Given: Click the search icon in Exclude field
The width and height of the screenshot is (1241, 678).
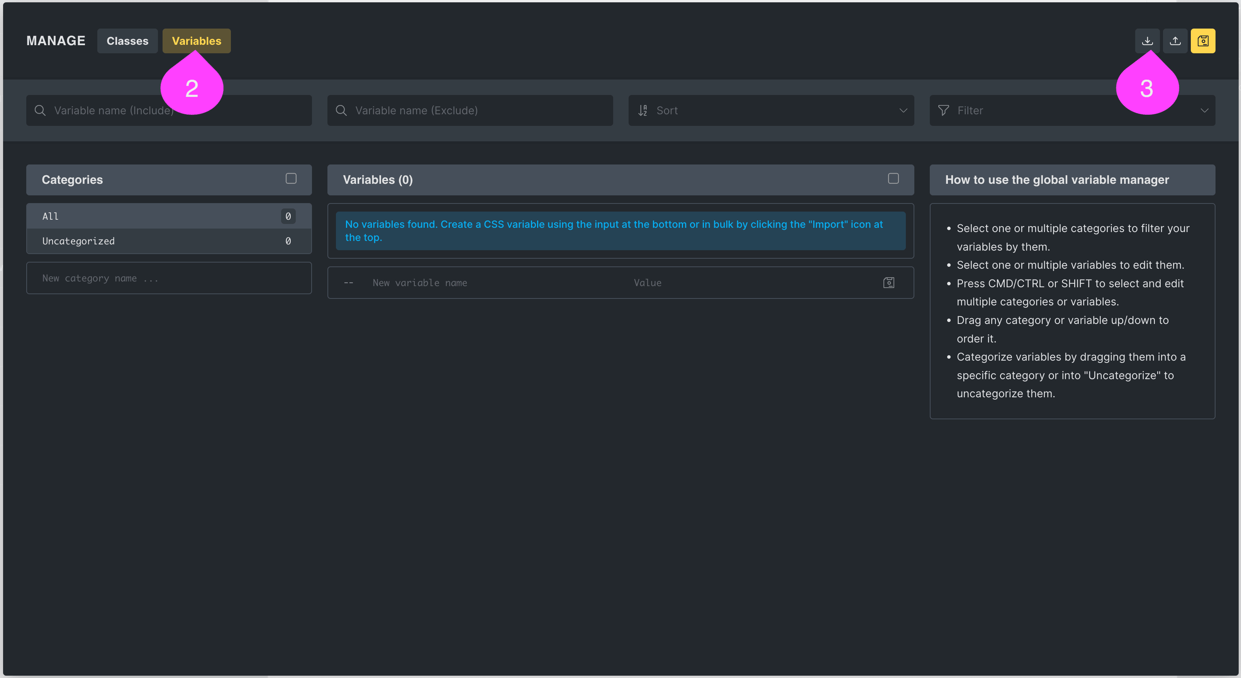Looking at the screenshot, I should coord(341,110).
